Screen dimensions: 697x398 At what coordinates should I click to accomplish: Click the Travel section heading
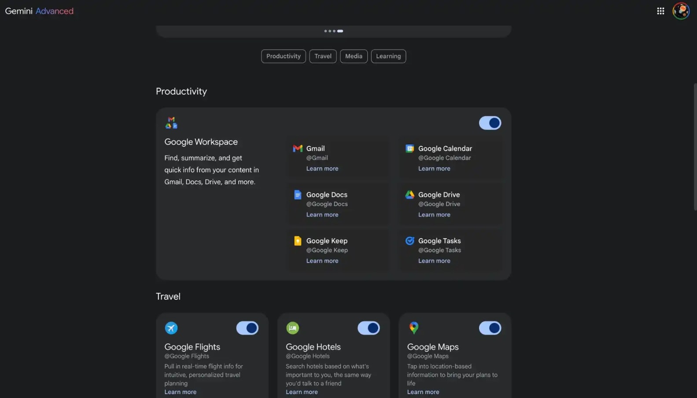tap(168, 296)
